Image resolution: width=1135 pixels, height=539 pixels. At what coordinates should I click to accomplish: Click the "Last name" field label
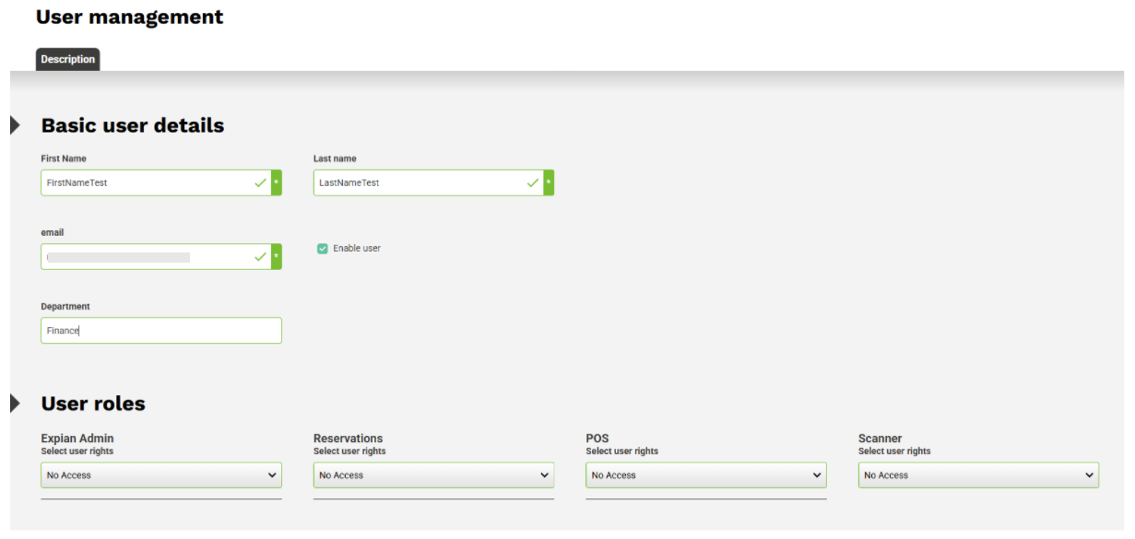coord(335,158)
